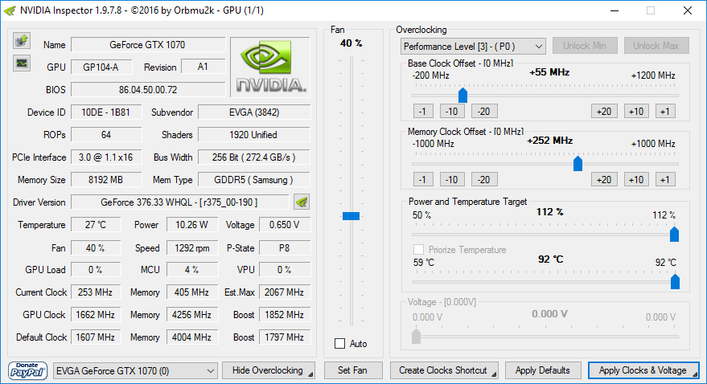The image size is (707, 384).
Task: Click the Name field showing GeForce GTX 1070
Action: (x=148, y=44)
